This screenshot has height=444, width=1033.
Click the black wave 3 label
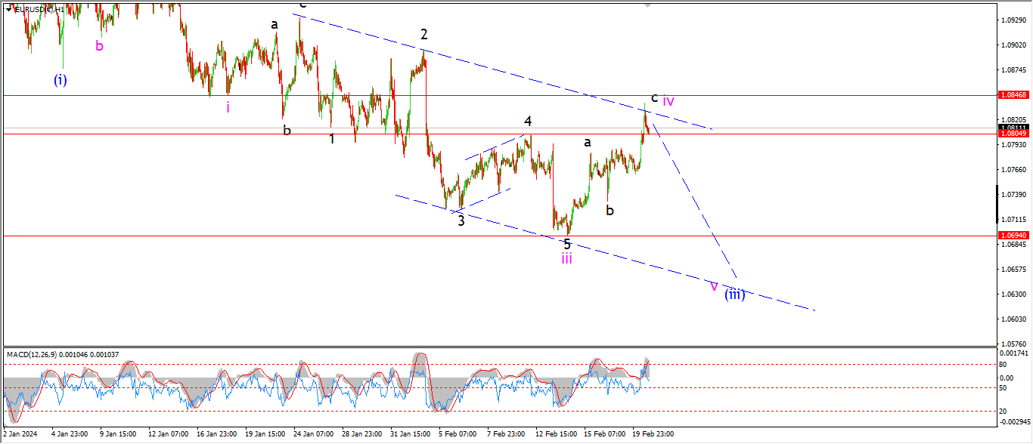(461, 220)
